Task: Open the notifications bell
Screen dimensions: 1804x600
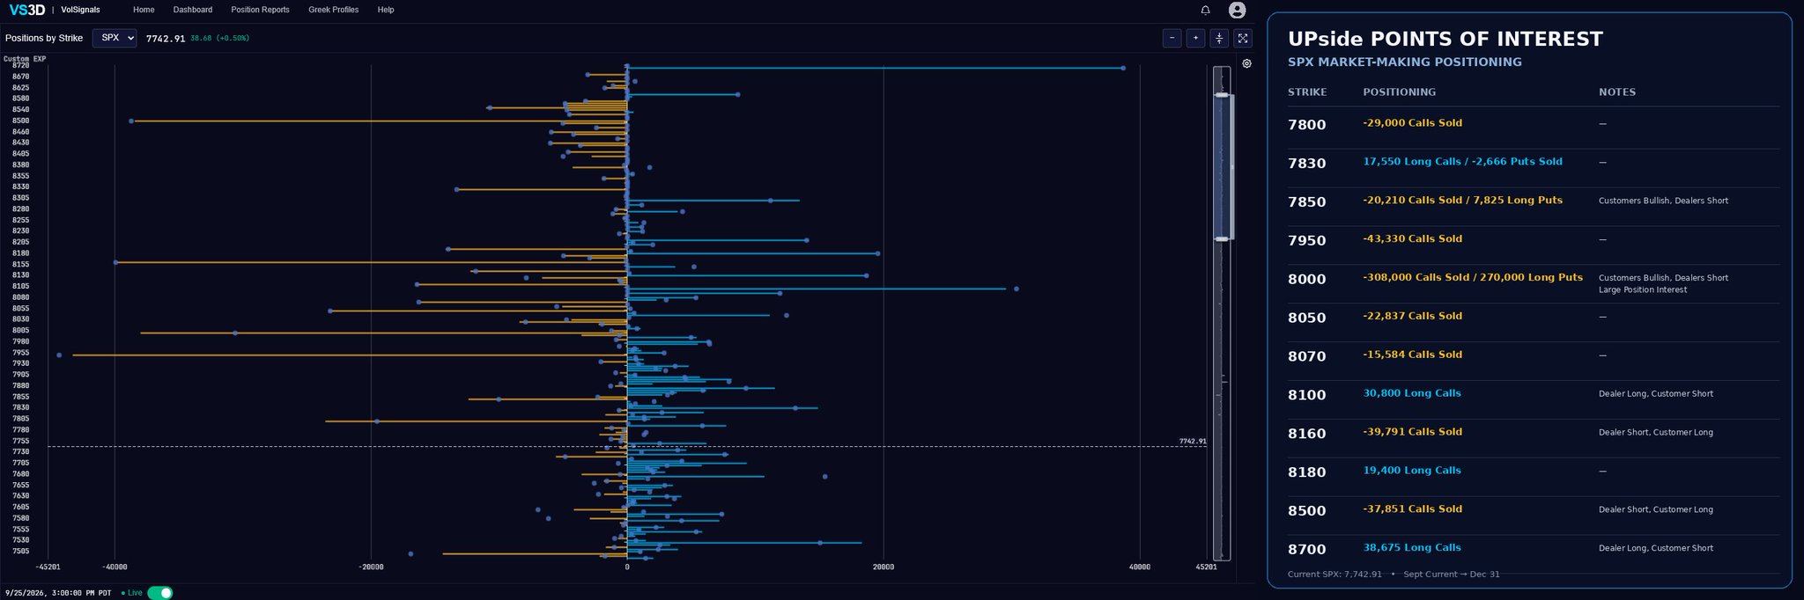Action: coord(1205,10)
